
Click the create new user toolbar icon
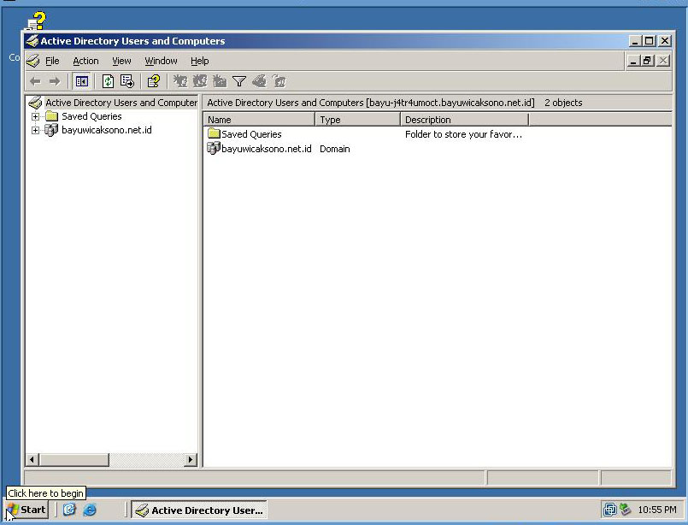tap(179, 81)
